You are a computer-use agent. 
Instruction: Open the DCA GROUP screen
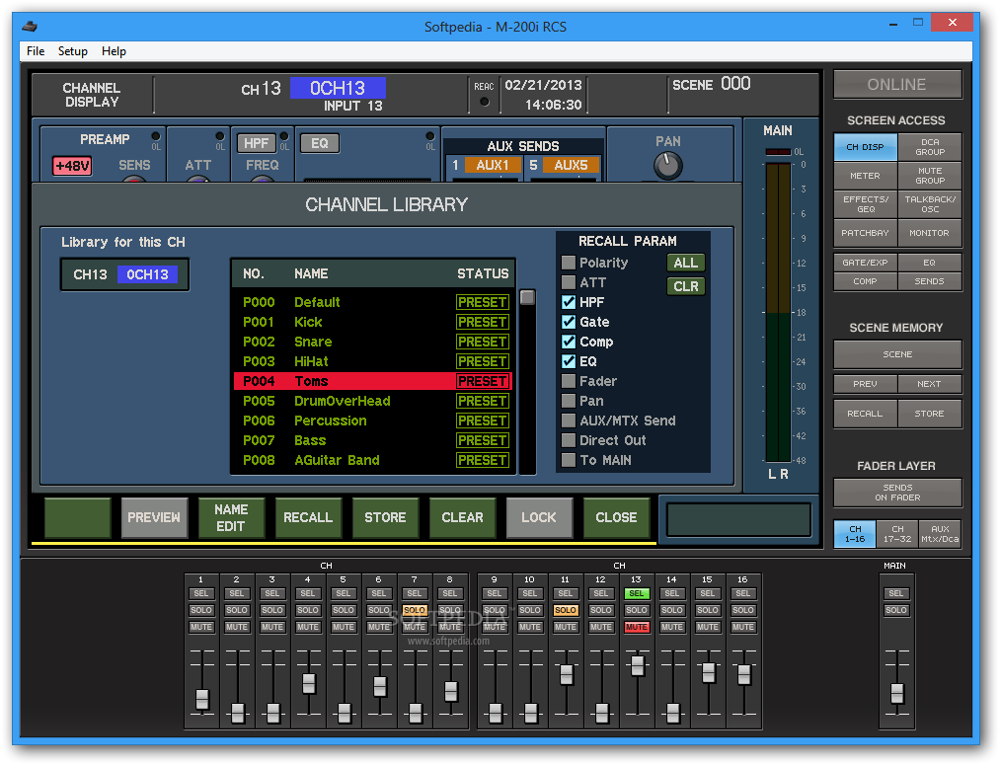tap(930, 147)
